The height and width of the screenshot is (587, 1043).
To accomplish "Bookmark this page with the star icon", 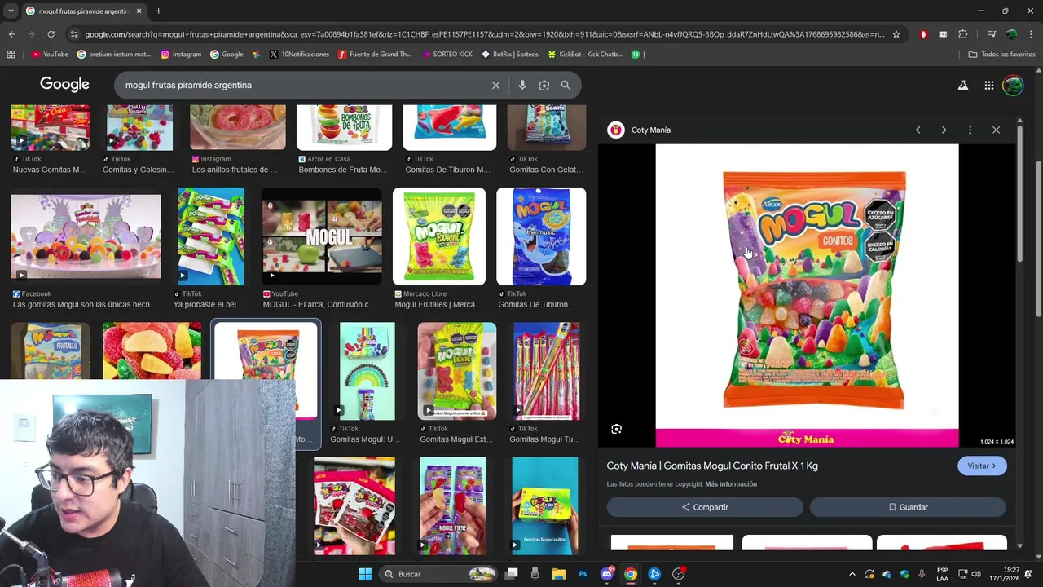I will (896, 34).
